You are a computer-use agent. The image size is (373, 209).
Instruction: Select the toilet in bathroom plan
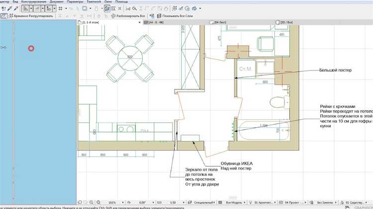click(280, 102)
